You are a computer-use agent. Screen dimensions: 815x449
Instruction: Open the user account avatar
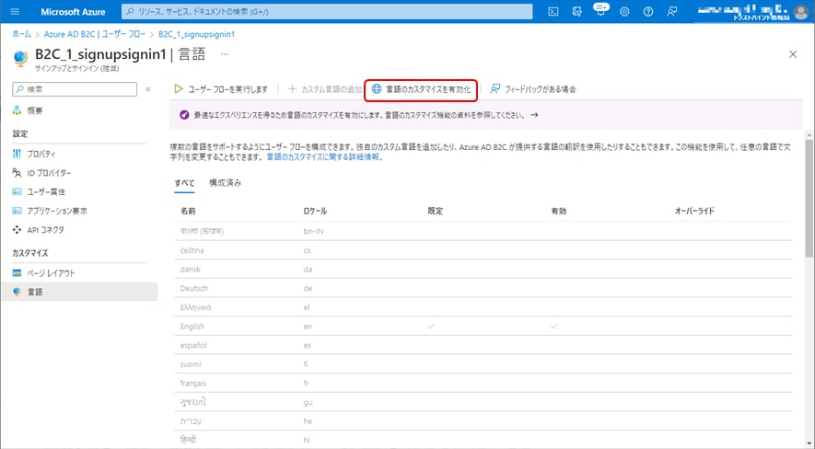[x=802, y=11]
